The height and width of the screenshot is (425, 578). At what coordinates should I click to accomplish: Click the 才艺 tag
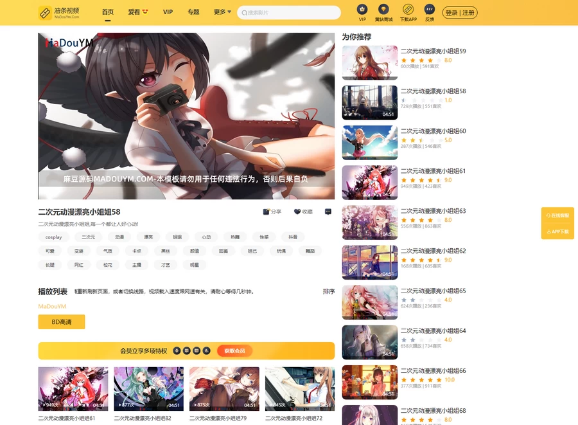tap(166, 265)
